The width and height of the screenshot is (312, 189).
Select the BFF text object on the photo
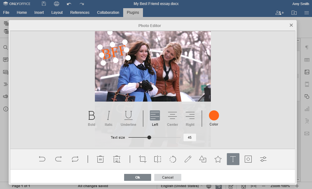[114, 53]
